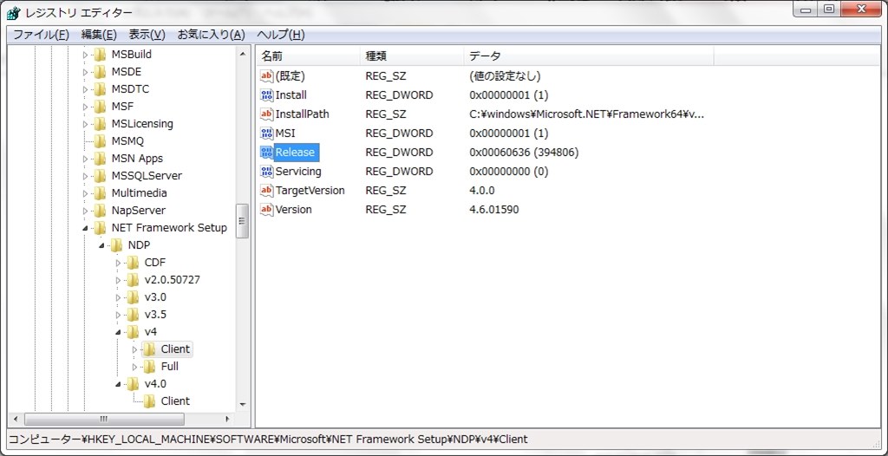Screen dimensions: 888x456
Task: Open the お気に入り(A) menu
Action: [212, 36]
